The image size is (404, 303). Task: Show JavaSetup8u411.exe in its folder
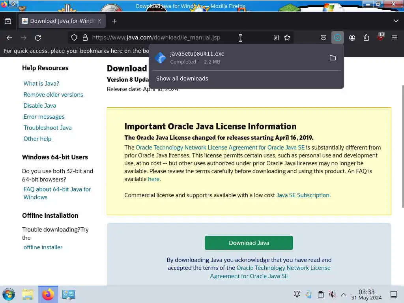coord(333,58)
